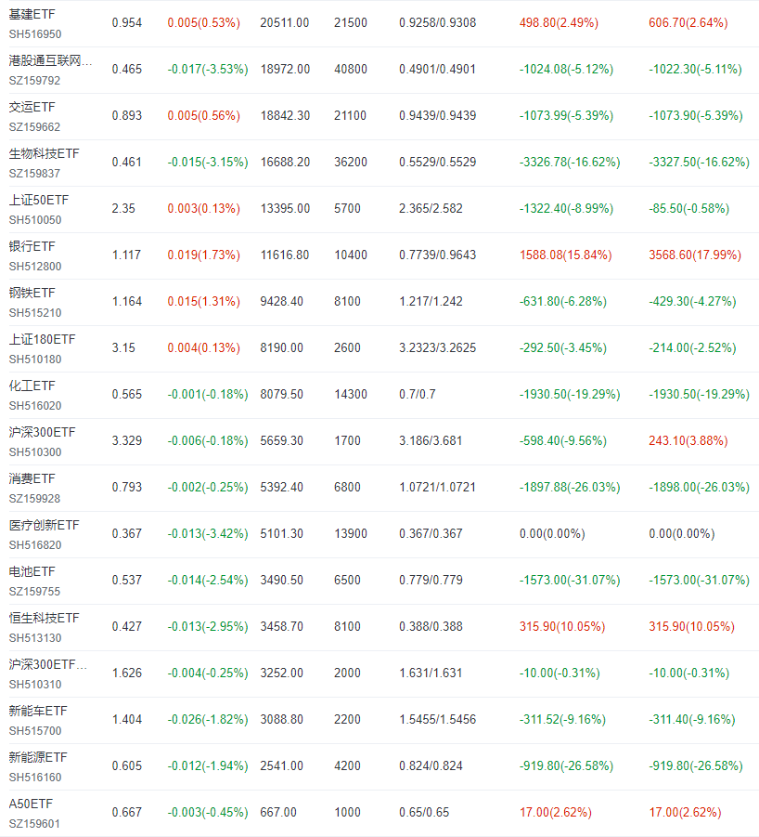Click market value 3252.00
This screenshot has width=759, height=837.
click(x=281, y=674)
